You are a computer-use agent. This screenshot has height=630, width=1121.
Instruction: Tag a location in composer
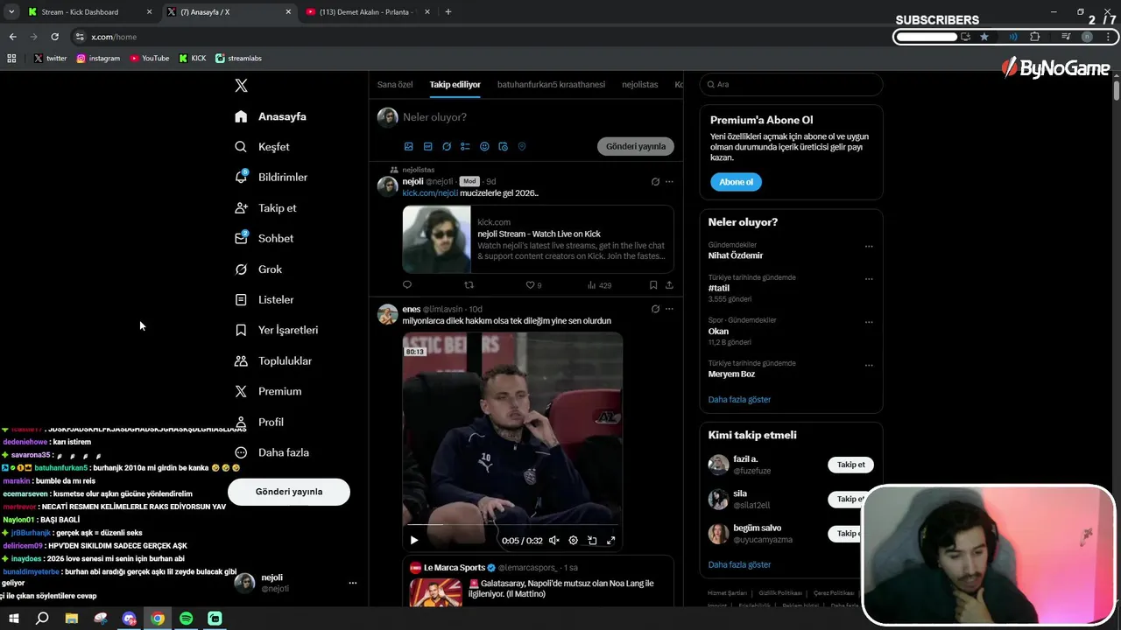[522, 147]
